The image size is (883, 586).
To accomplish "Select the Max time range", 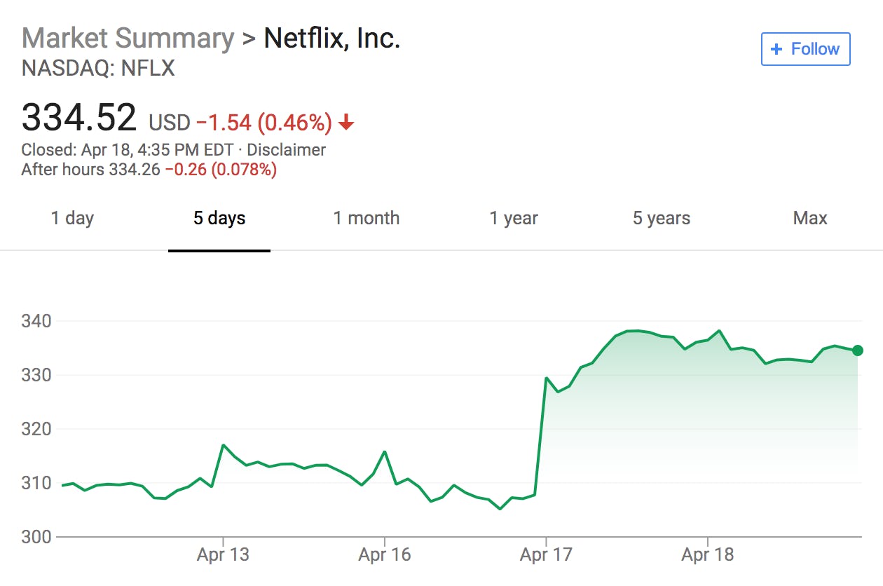I will click(810, 218).
